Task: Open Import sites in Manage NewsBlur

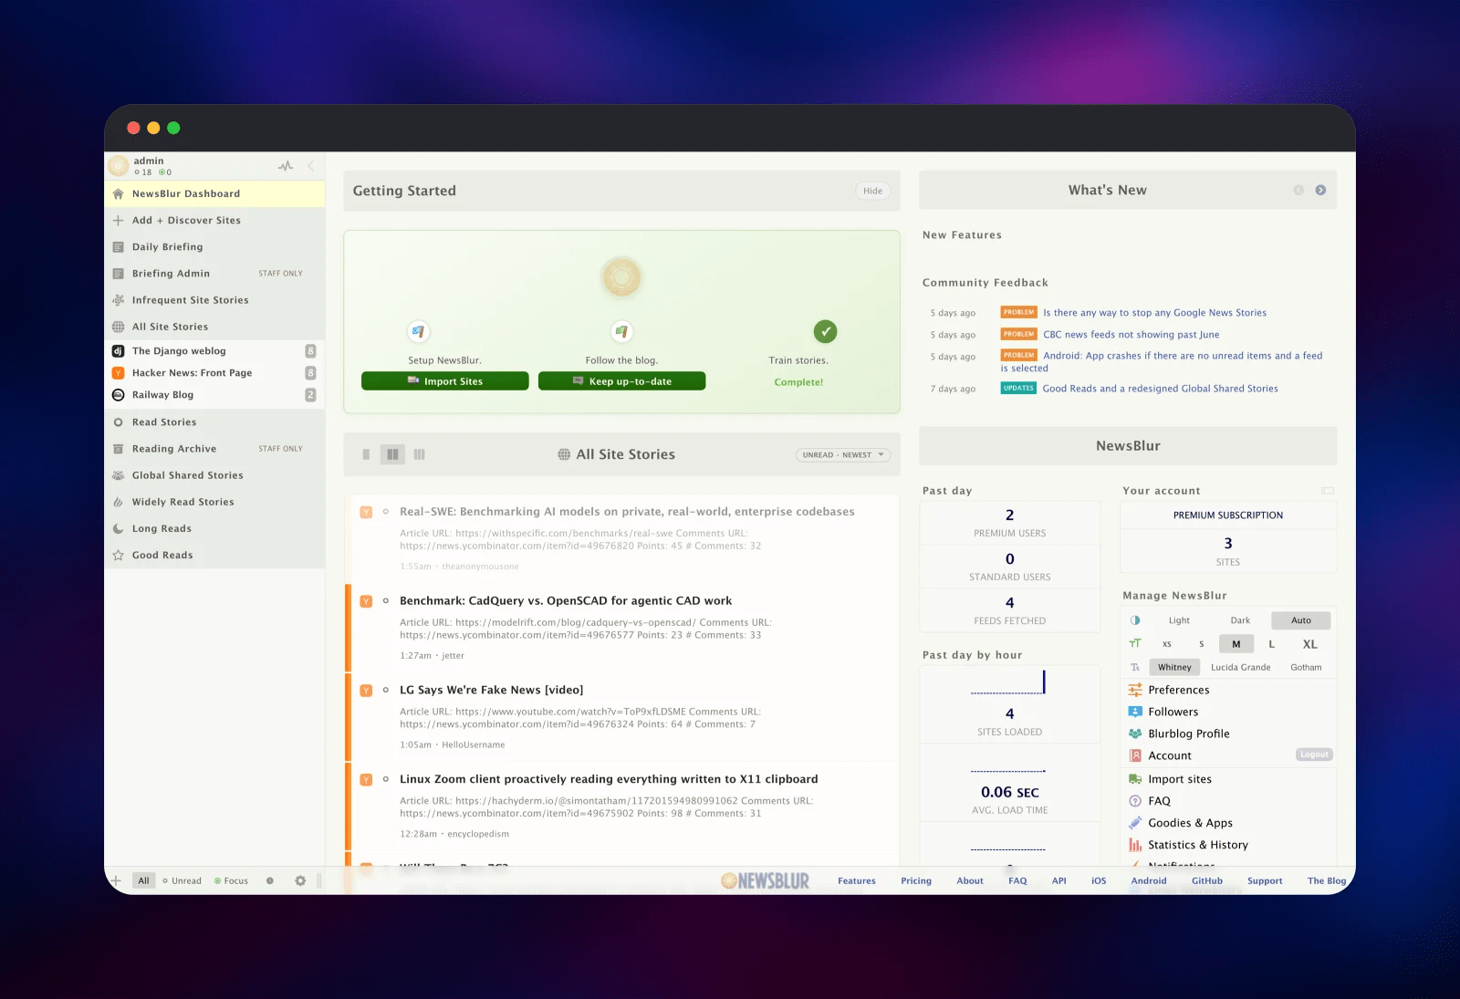Action: (x=1228, y=779)
